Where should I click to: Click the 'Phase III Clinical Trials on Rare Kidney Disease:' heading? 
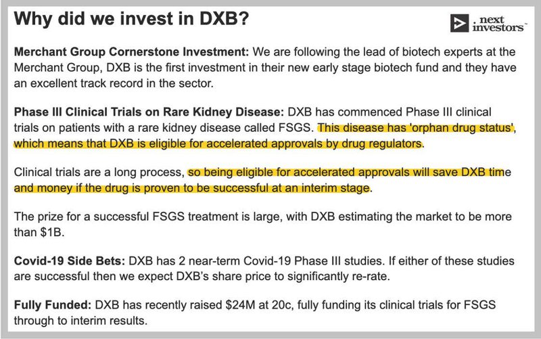(x=149, y=112)
